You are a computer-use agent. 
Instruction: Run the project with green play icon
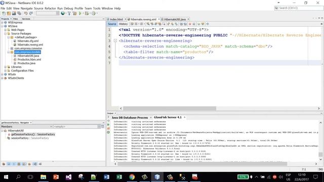coord(80,14)
